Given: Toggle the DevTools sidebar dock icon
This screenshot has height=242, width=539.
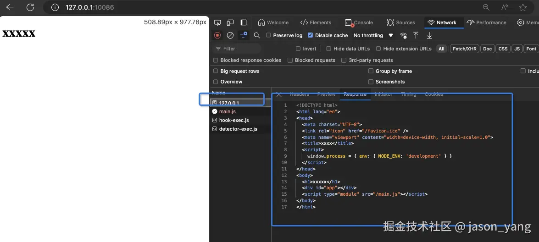Looking at the screenshot, I should point(244,22).
